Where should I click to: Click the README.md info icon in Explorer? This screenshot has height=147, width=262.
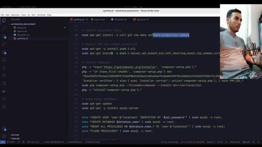click(x=15, y=35)
